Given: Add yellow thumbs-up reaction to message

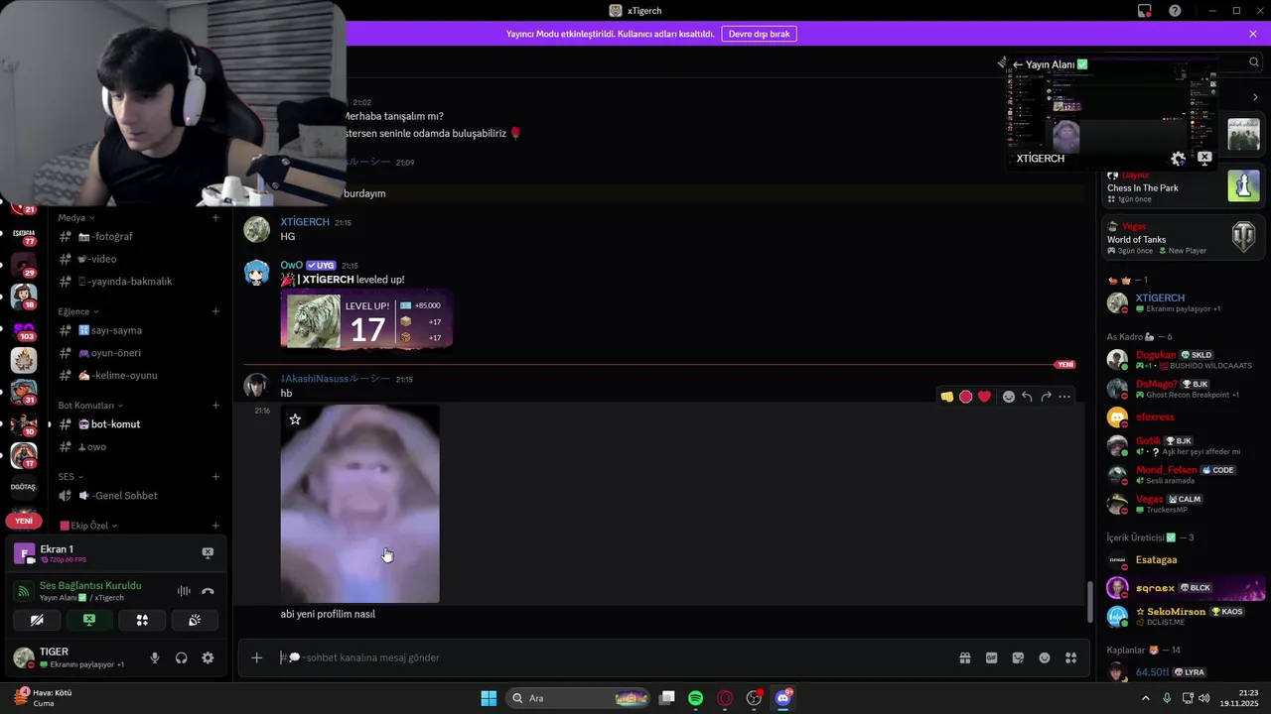Looking at the screenshot, I should pyautogui.click(x=947, y=397).
